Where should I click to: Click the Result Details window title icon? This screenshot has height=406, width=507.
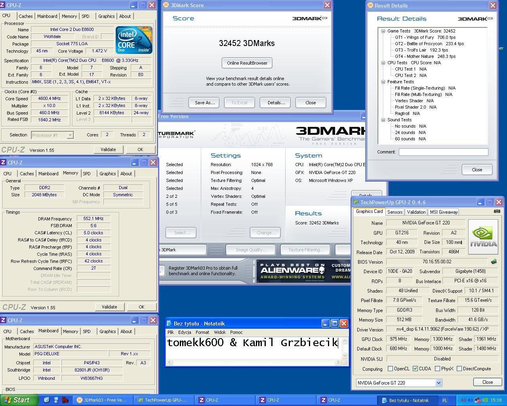point(370,6)
